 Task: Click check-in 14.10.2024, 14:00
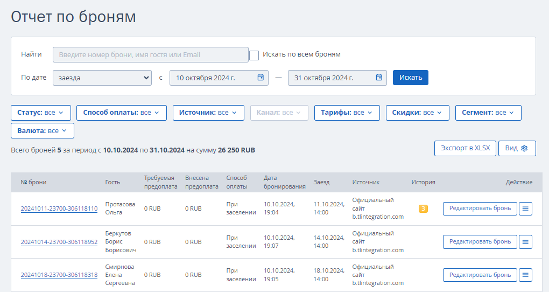coord(329,242)
